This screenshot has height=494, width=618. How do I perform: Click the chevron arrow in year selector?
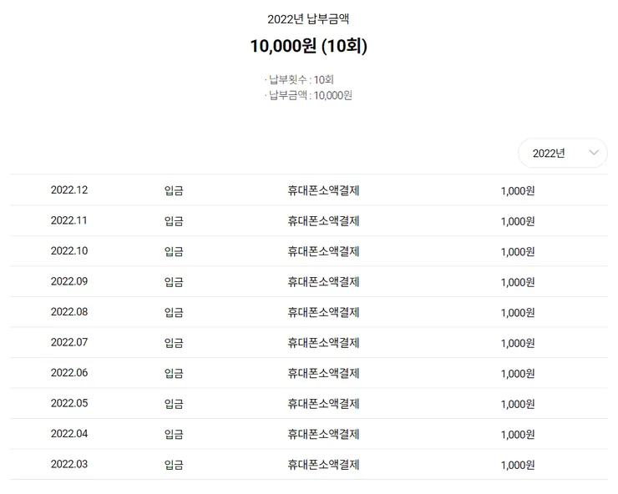coord(594,153)
